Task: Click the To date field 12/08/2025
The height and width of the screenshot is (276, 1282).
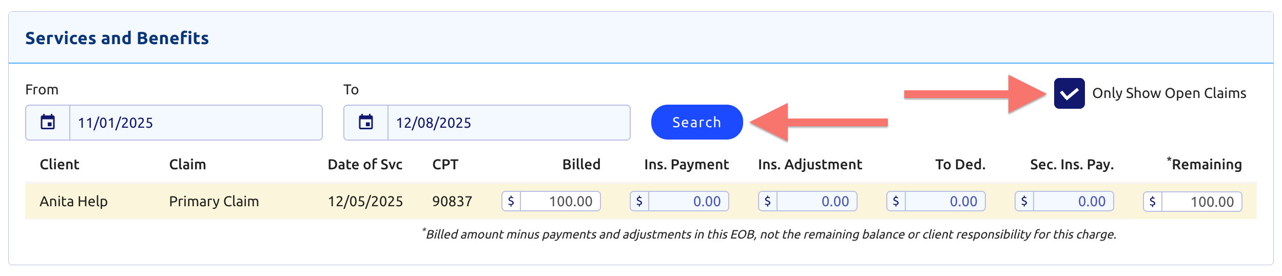Action: pos(509,123)
